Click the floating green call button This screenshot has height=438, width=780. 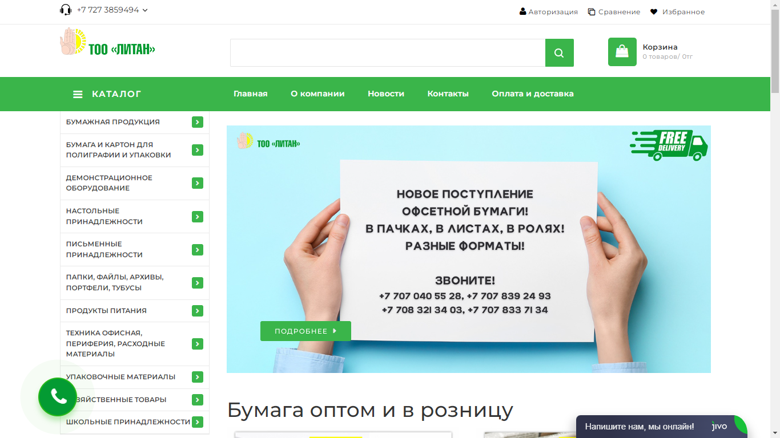pyautogui.click(x=57, y=398)
